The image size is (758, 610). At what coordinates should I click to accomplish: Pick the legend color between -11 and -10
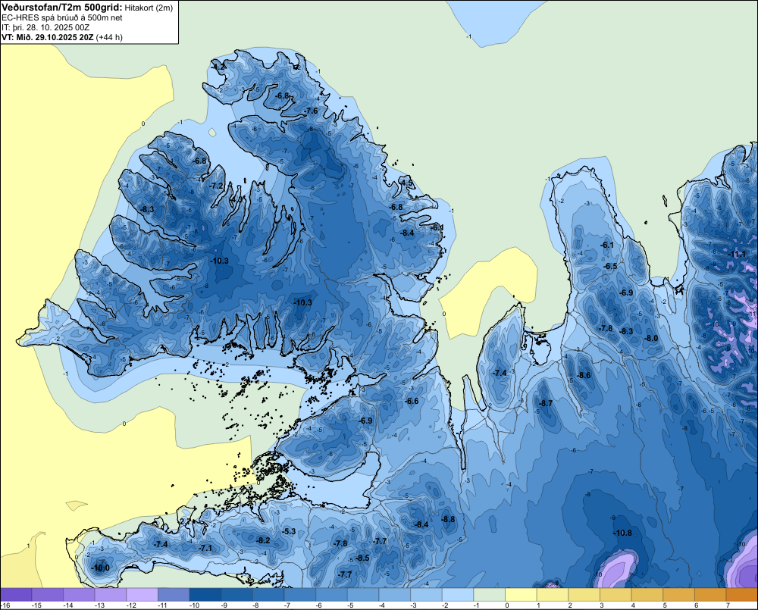174,595
